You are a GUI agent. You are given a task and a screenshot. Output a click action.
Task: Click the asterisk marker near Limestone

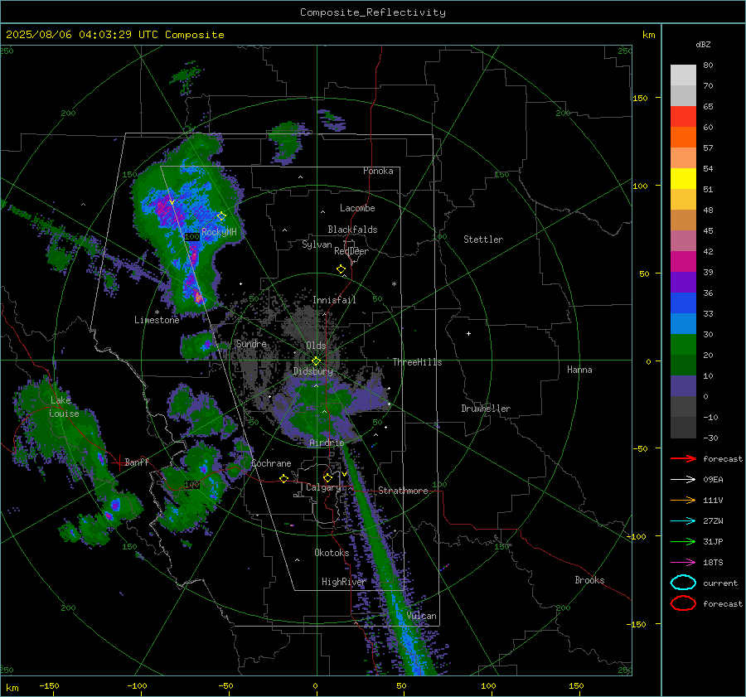tap(157, 312)
